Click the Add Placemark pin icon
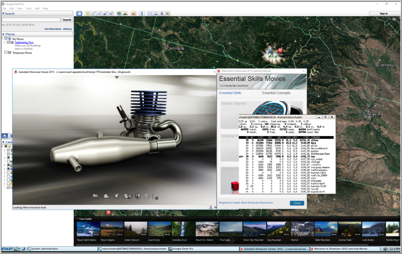Image resolution: width=402 pixels, height=254 pixels. [87, 14]
